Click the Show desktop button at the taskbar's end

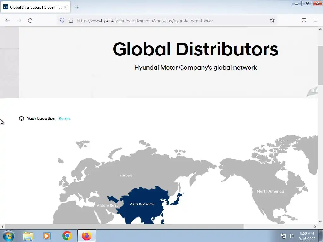pyautogui.click(x=321, y=236)
